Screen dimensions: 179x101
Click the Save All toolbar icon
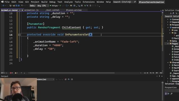[19, 6]
